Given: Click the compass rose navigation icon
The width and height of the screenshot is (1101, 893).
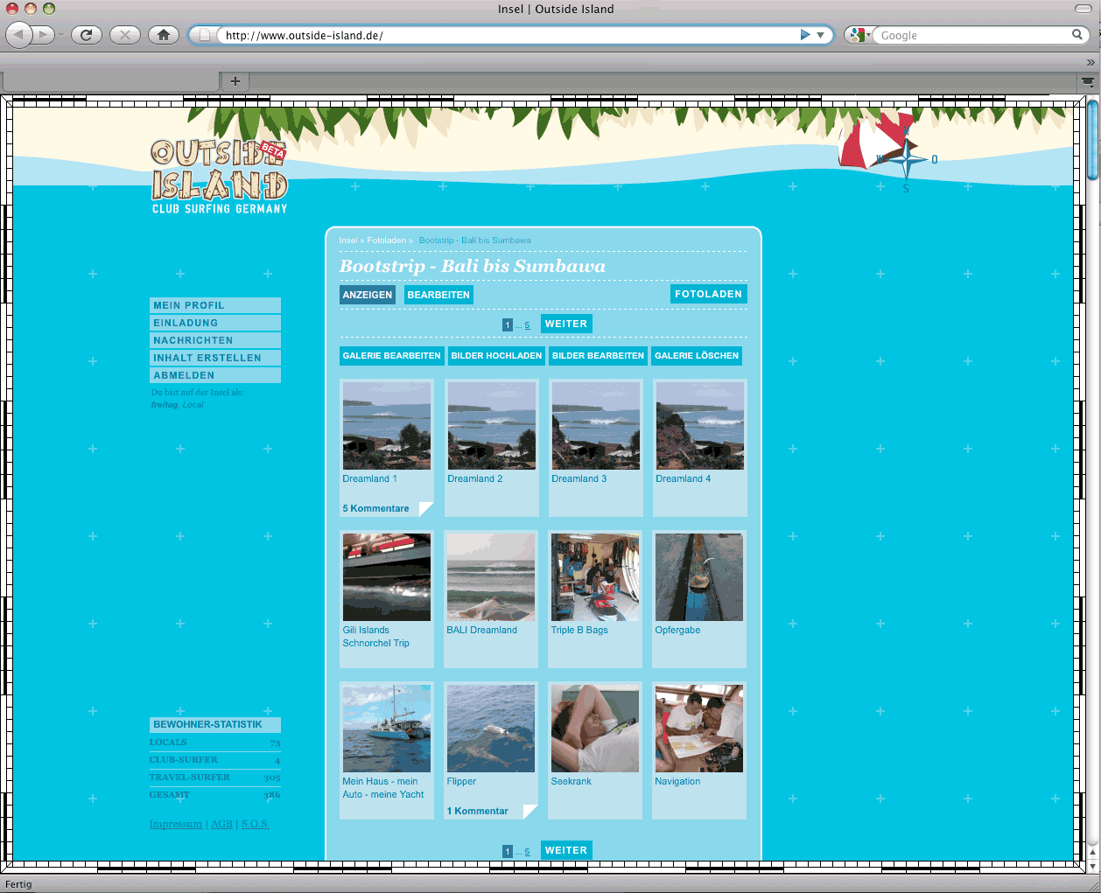Looking at the screenshot, I should (908, 159).
